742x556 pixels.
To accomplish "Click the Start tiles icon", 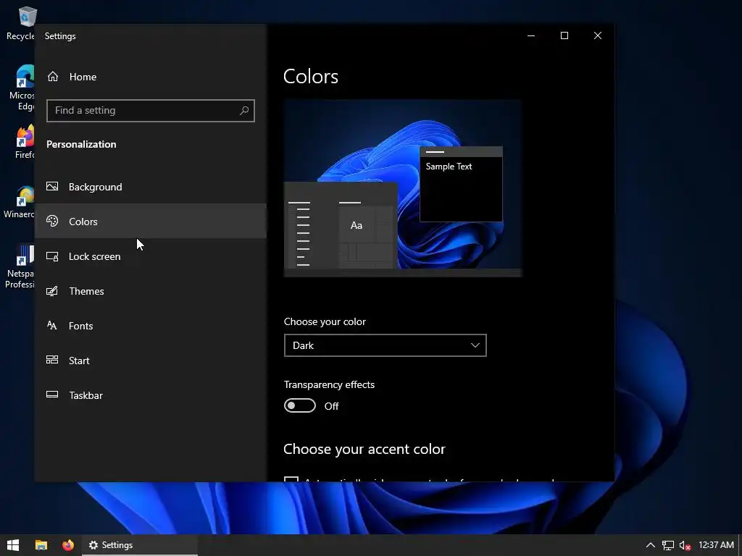I will point(52,360).
